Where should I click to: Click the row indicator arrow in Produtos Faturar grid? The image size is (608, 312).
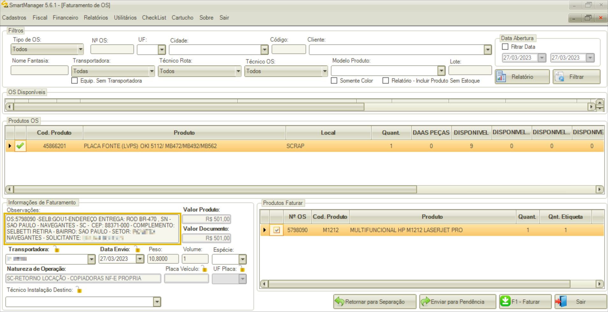point(264,230)
